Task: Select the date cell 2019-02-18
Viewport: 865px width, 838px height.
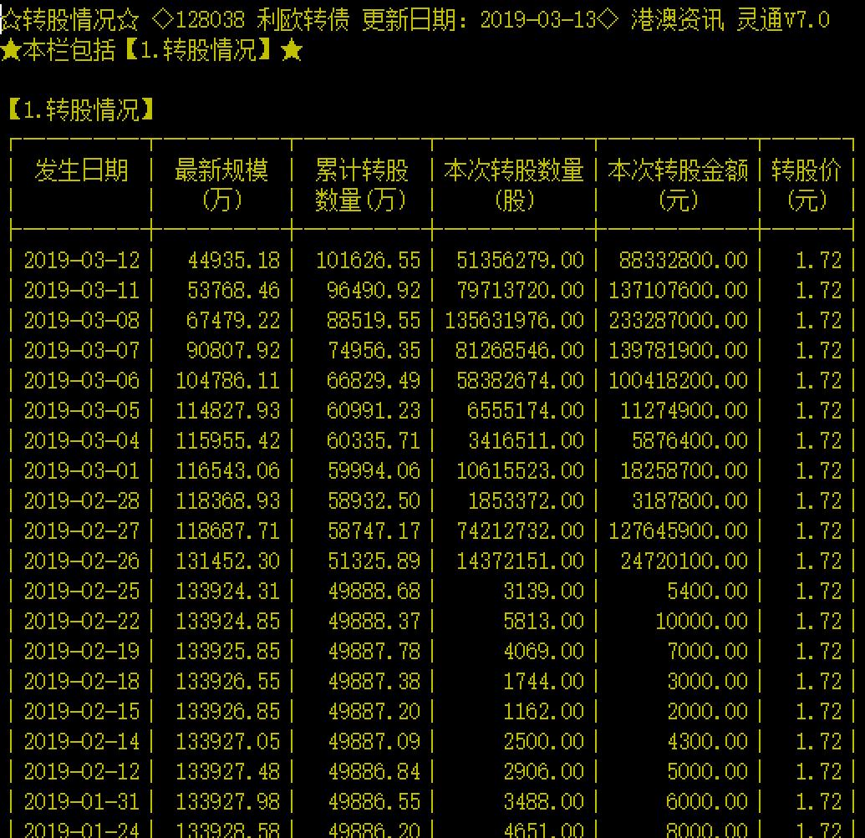Action: 82,681
